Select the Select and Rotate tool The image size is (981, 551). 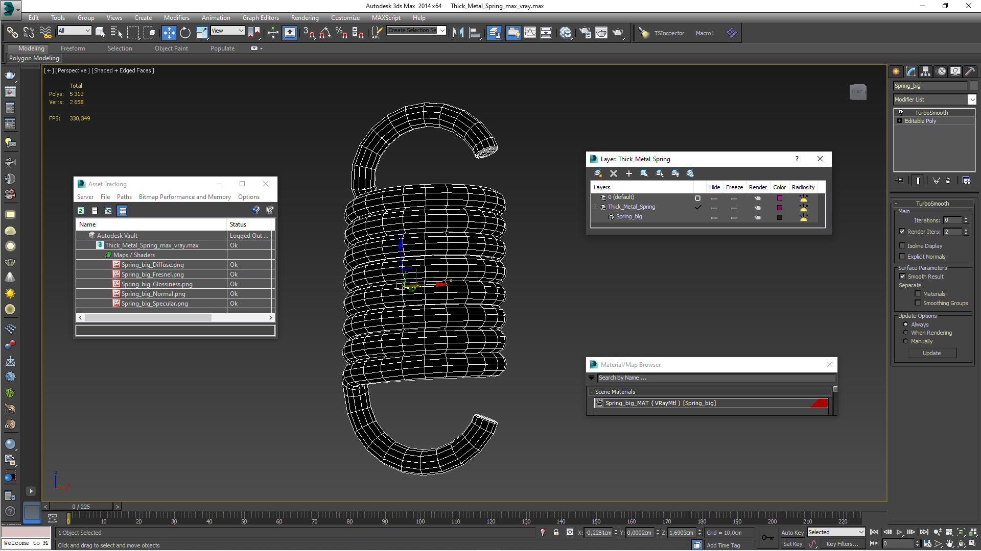click(x=185, y=33)
